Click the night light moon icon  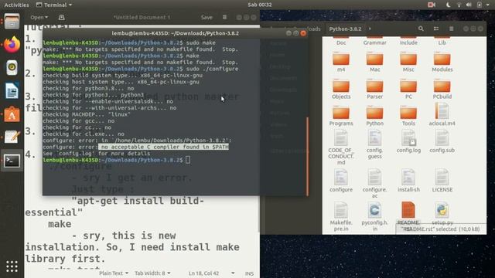coord(448,5)
